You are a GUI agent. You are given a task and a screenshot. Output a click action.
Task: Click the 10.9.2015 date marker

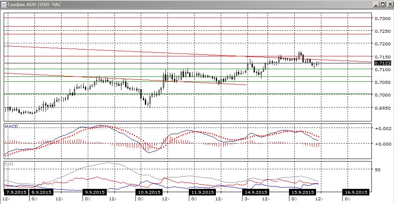coord(149,192)
